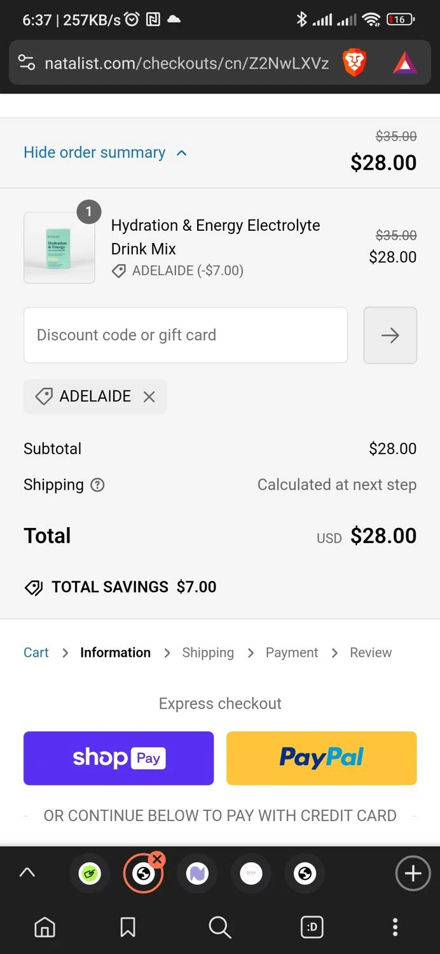The width and height of the screenshot is (440, 954).
Task: Tap the Hydration drink mix thumbnail
Action: pyautogui.click(x=59, y=247)
